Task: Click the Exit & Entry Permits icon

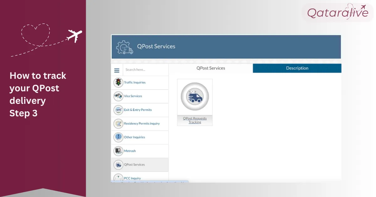Action: tap(118, 110)
